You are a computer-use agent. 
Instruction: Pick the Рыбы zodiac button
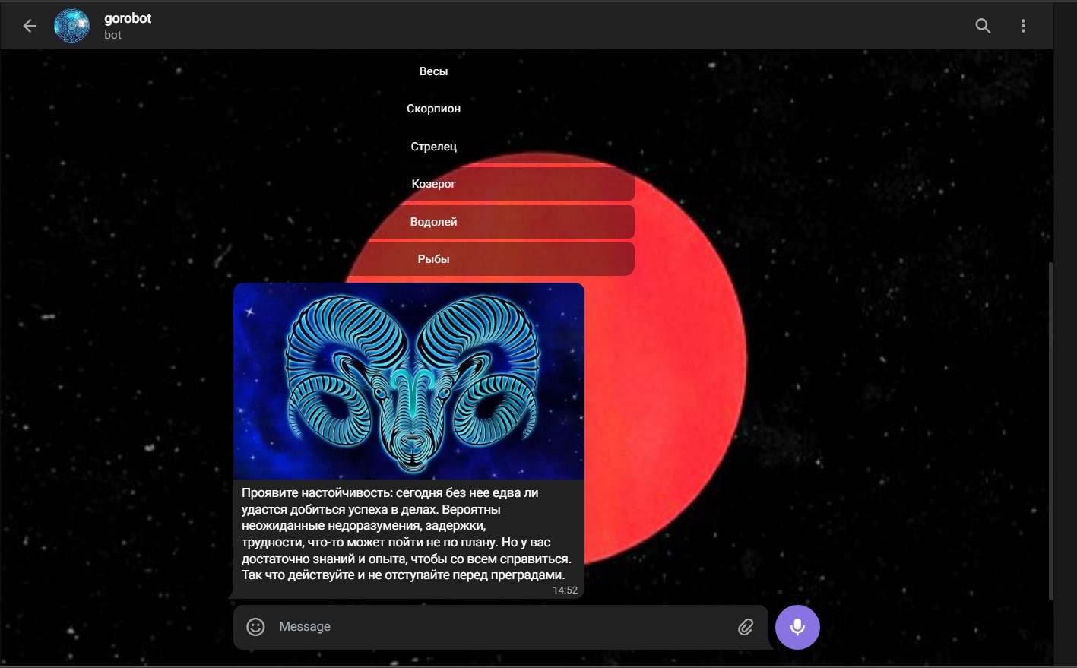click(433, 259)
